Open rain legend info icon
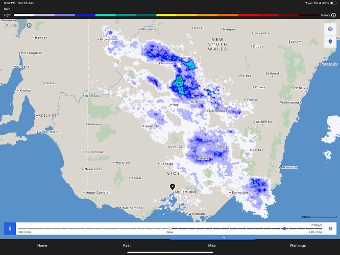Screen dimensions: 340x255 click(333, 15)
